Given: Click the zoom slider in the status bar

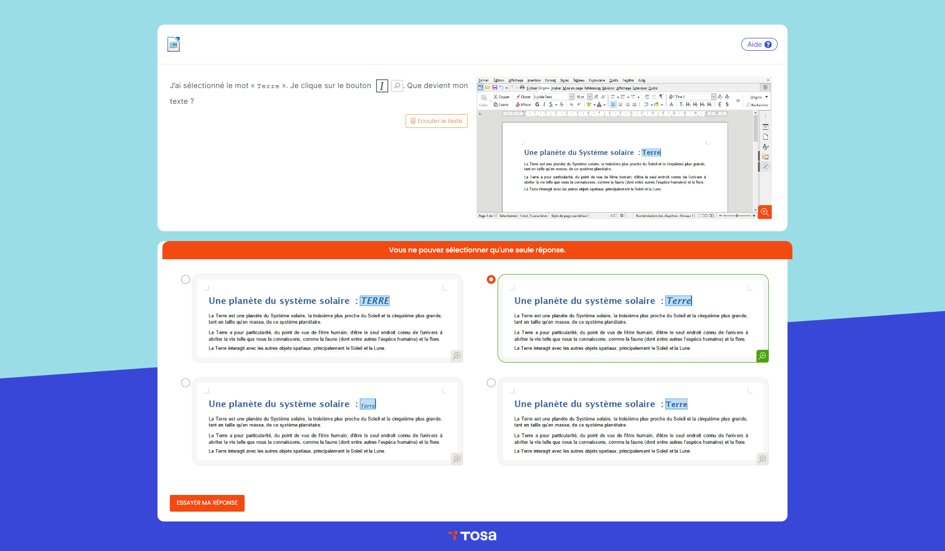Looking at the screenshot, I should (x=737, y=215).
